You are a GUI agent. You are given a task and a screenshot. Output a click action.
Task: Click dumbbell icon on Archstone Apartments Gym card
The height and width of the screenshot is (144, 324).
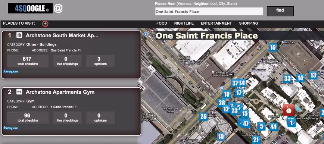[19, 92]
